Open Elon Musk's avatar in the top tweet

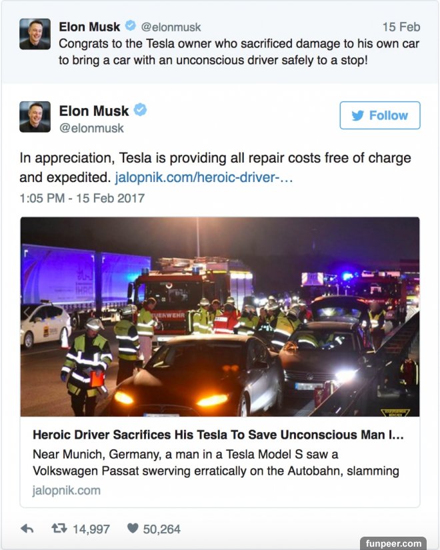tap(35, 34)
